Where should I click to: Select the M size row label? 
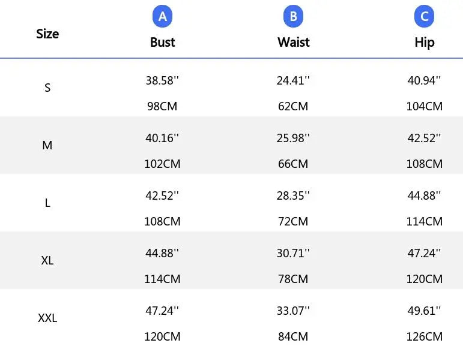tap(47, 145)
